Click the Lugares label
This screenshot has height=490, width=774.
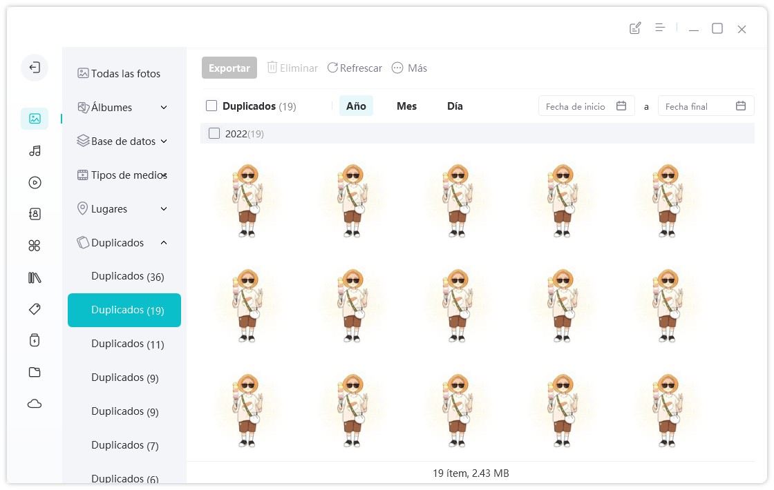tap(109, 209)
